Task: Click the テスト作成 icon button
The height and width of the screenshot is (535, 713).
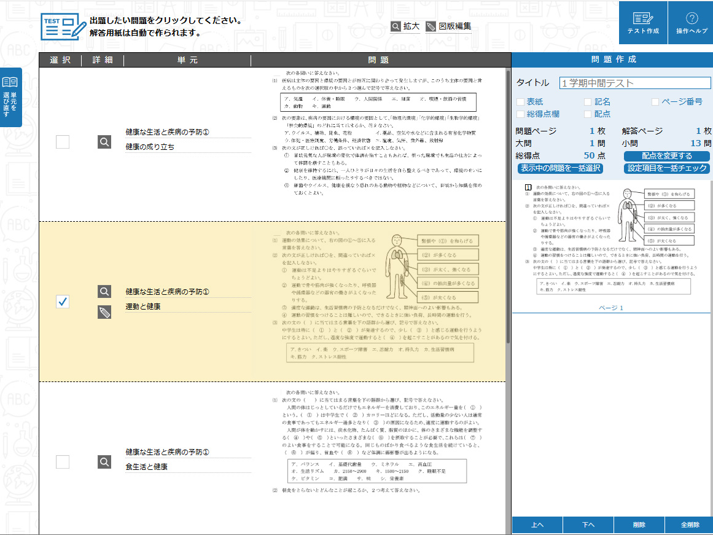Action: [642, 22]
